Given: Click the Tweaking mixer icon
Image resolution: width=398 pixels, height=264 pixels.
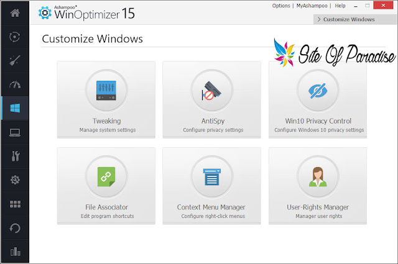Looking at the screenshot, I should [106, 90].
